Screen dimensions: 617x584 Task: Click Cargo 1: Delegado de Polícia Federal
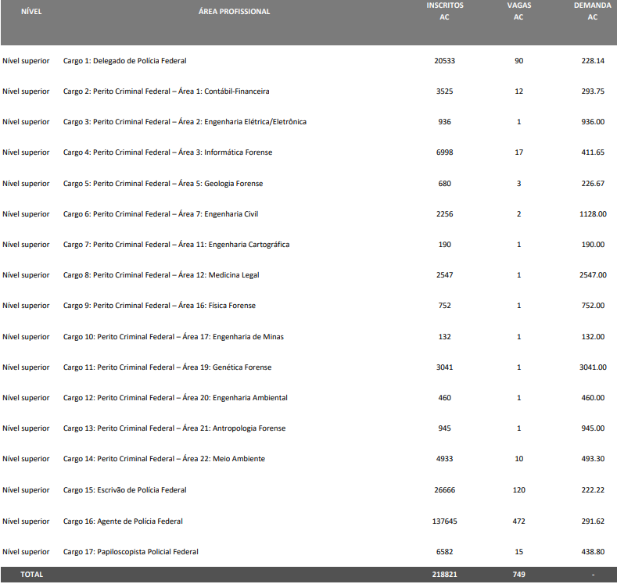pos(124,61)
